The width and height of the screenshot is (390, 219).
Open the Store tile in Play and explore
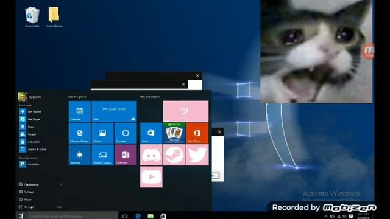click(151, 133)
